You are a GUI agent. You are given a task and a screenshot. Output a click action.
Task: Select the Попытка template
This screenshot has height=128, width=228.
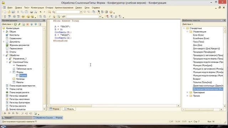[202, 82]
